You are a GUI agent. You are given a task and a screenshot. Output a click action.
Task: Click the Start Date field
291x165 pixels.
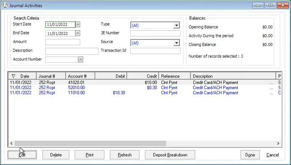(60, 24)
